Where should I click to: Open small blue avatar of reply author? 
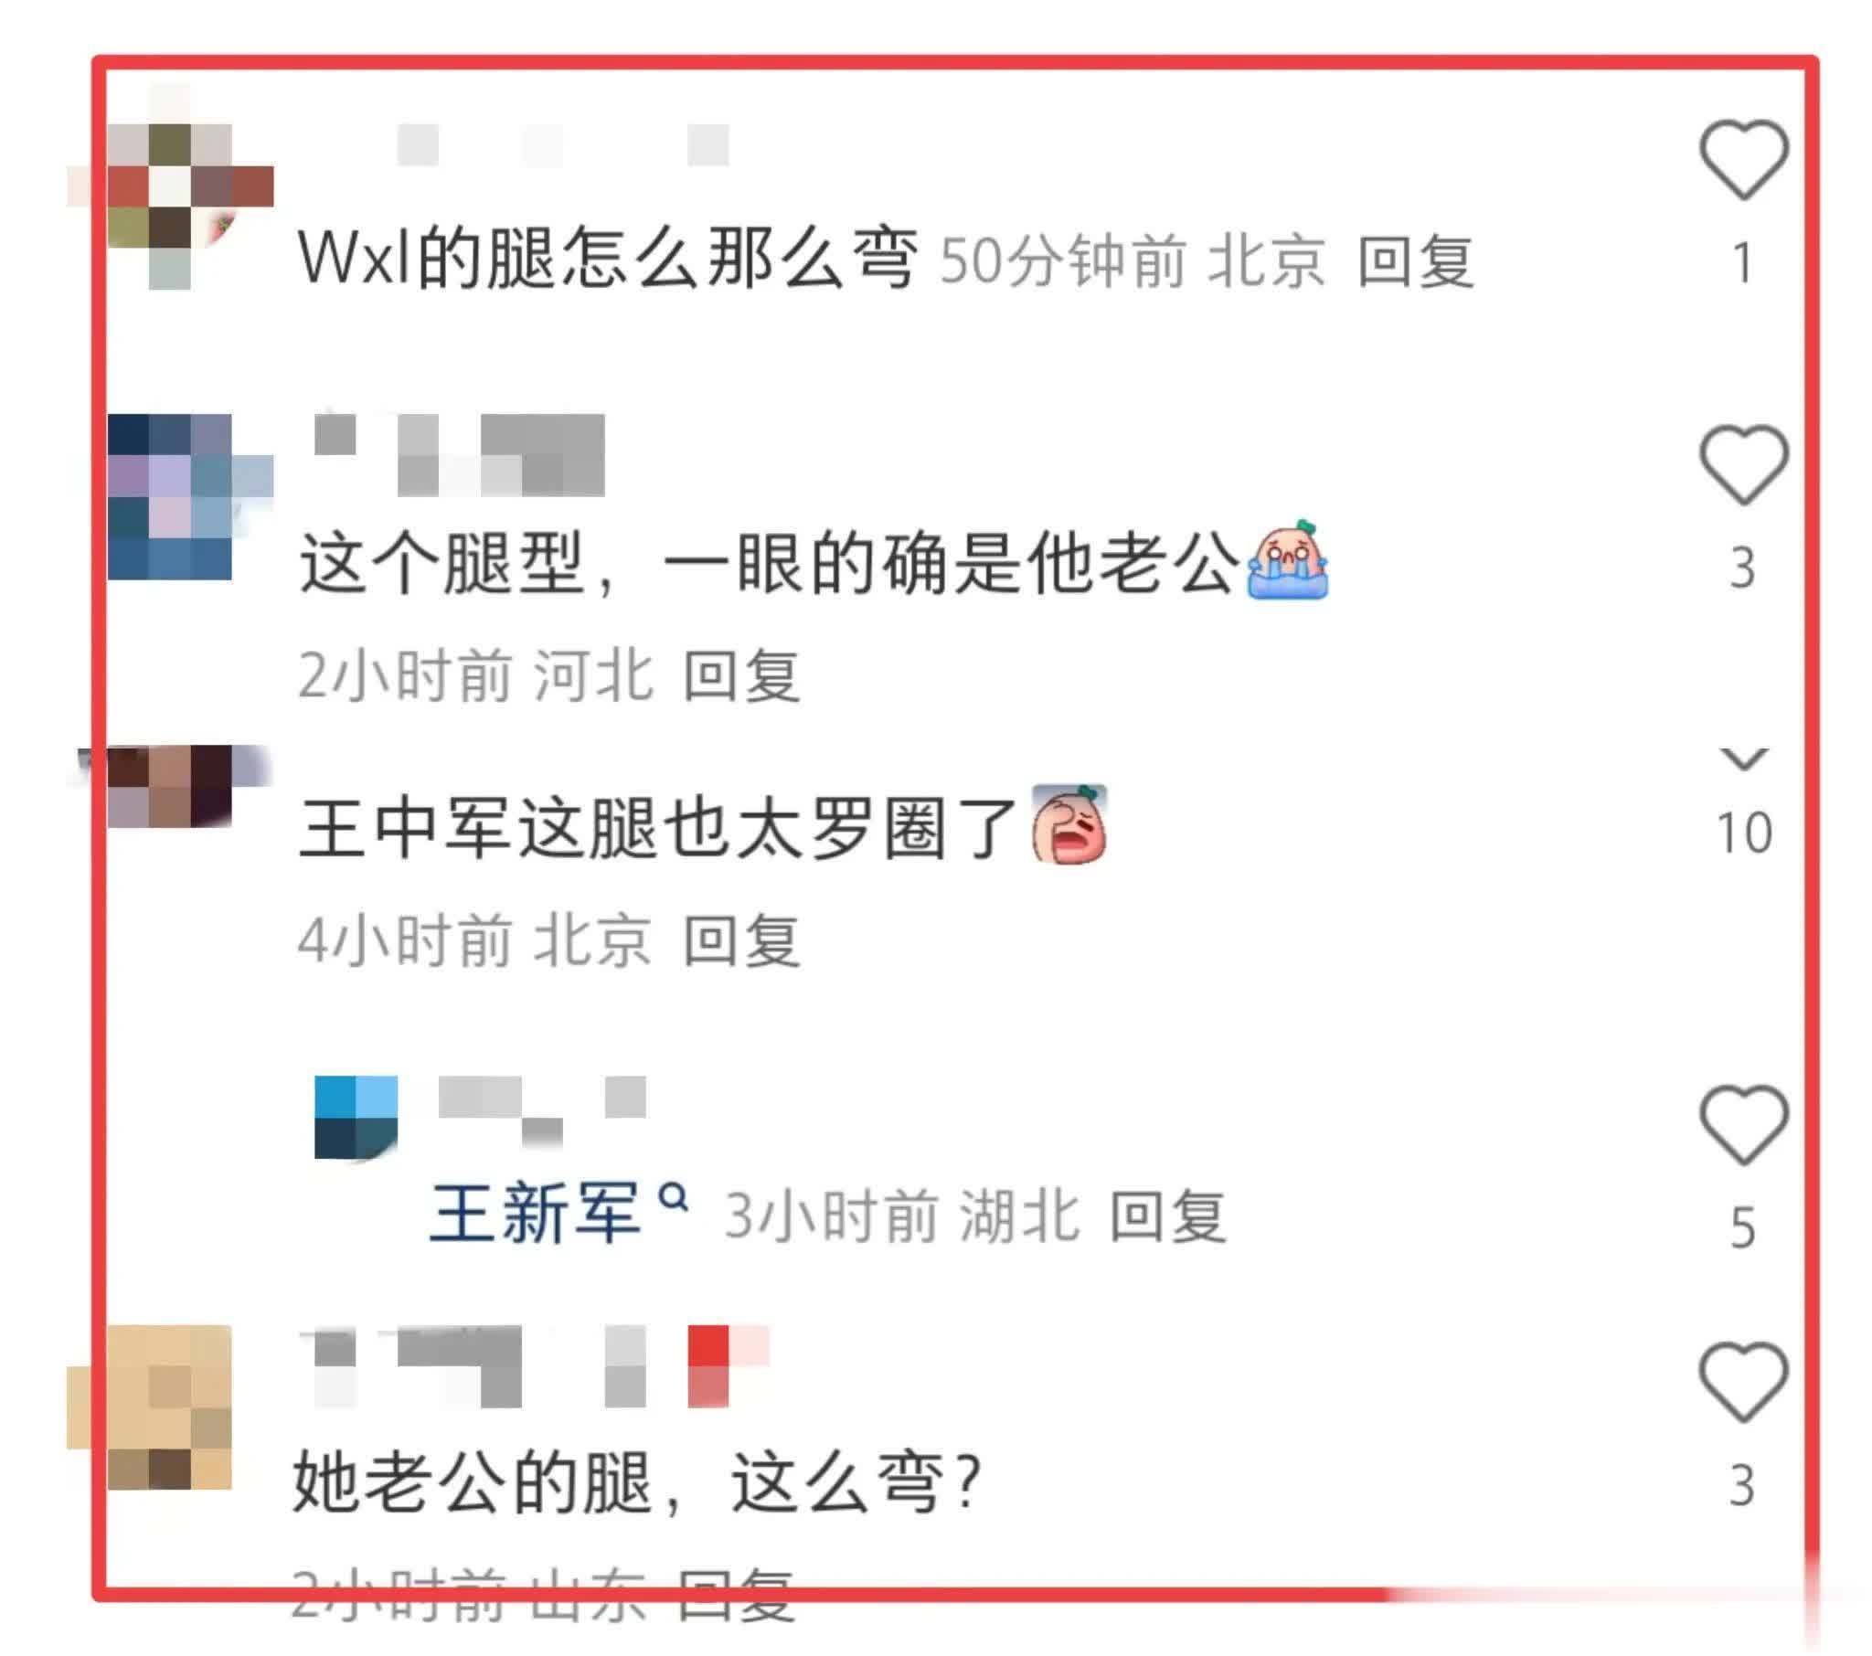click(356, 1118)
